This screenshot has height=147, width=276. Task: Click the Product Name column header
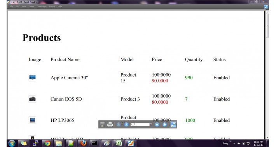tap(65, 60)
